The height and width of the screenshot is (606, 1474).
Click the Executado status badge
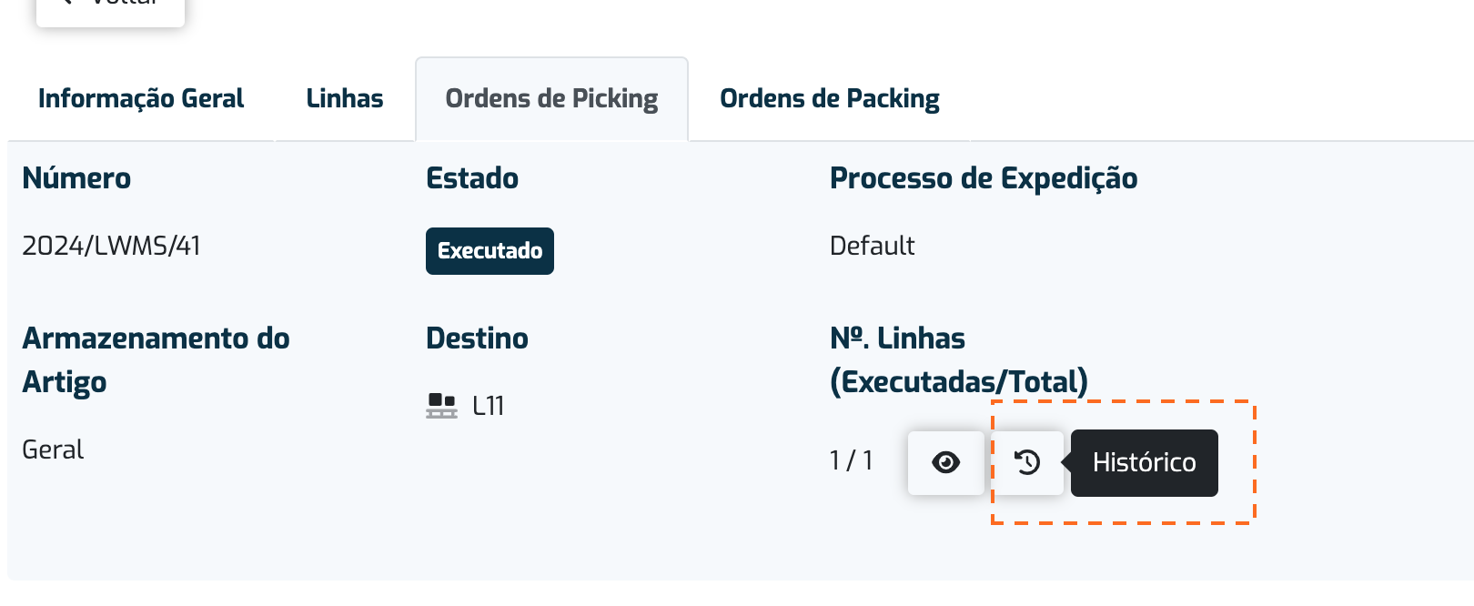tap(490, 251)
